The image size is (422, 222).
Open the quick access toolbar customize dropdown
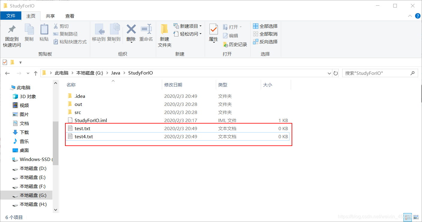point(20,63)
